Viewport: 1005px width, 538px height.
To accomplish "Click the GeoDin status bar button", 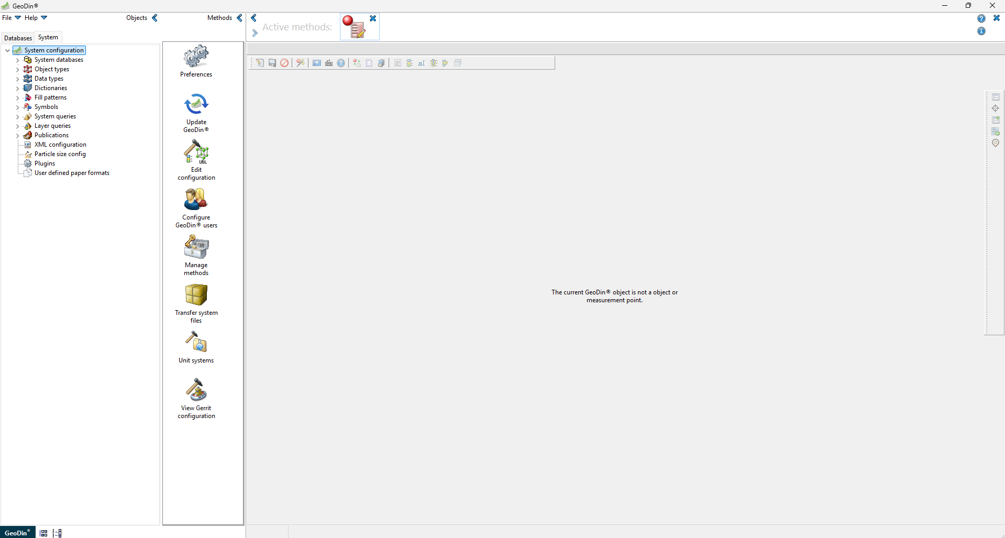I will (17, 533).
